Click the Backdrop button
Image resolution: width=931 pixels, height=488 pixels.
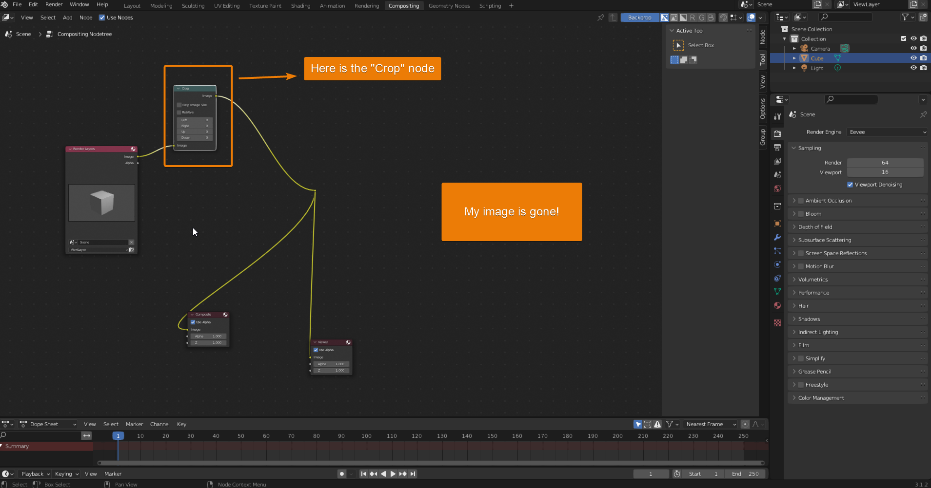coord(639,17)
